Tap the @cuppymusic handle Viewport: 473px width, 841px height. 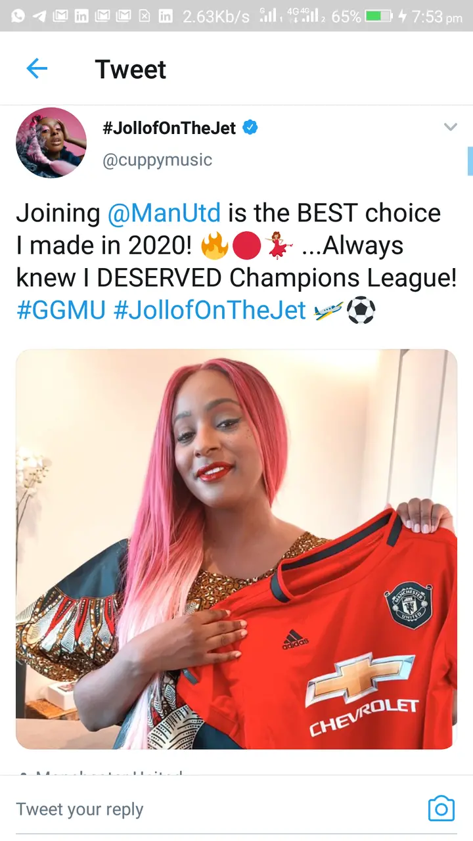tap(157, 160)
